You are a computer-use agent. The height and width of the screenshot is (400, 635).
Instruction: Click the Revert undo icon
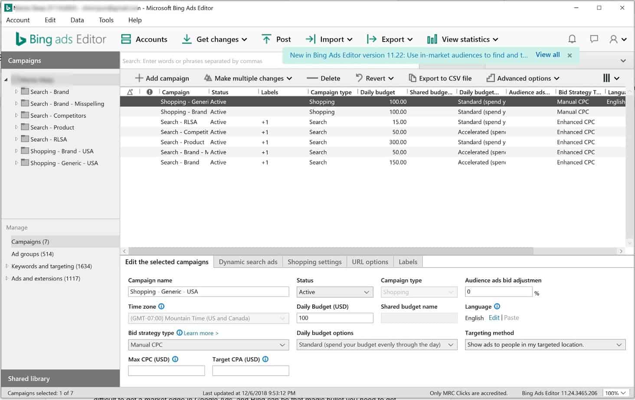tap(359, 78)
